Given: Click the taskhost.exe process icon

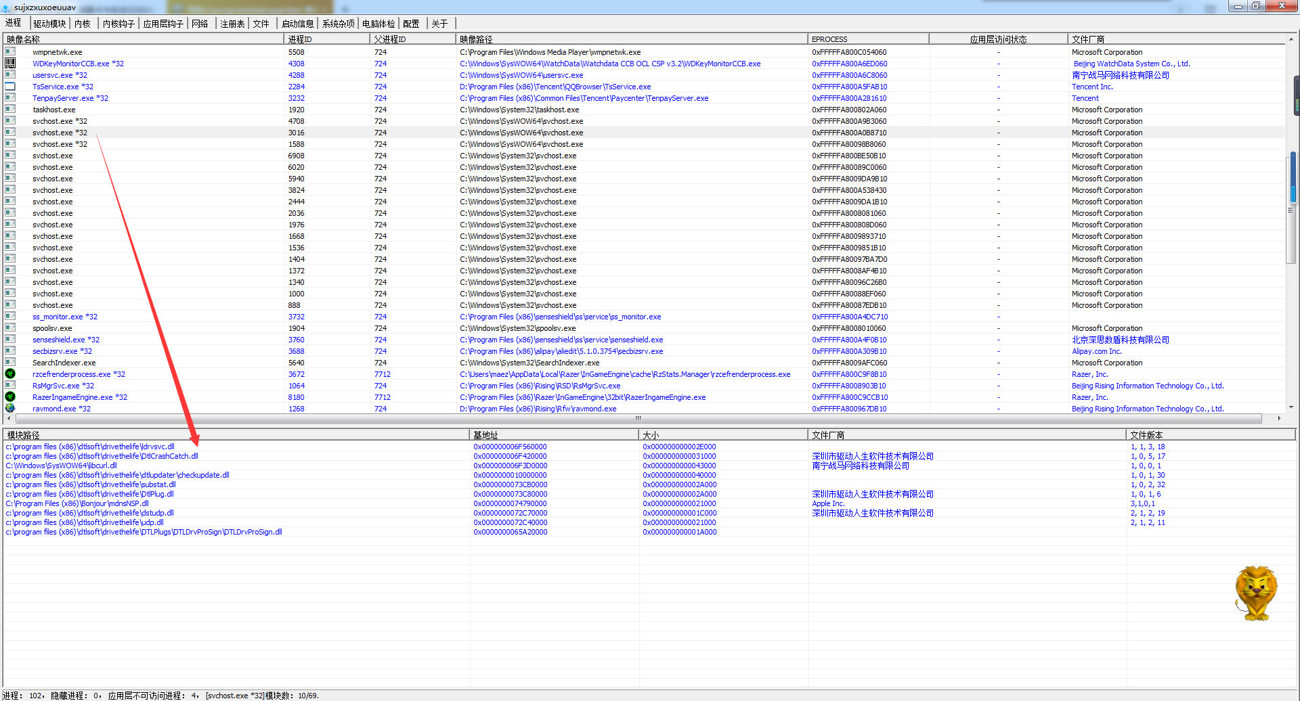Looking at the screenshot, I should pos(10,110).
